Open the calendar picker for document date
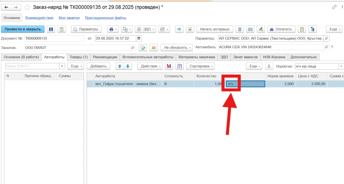This screenshot has height=184, width=344. [139, 38]
